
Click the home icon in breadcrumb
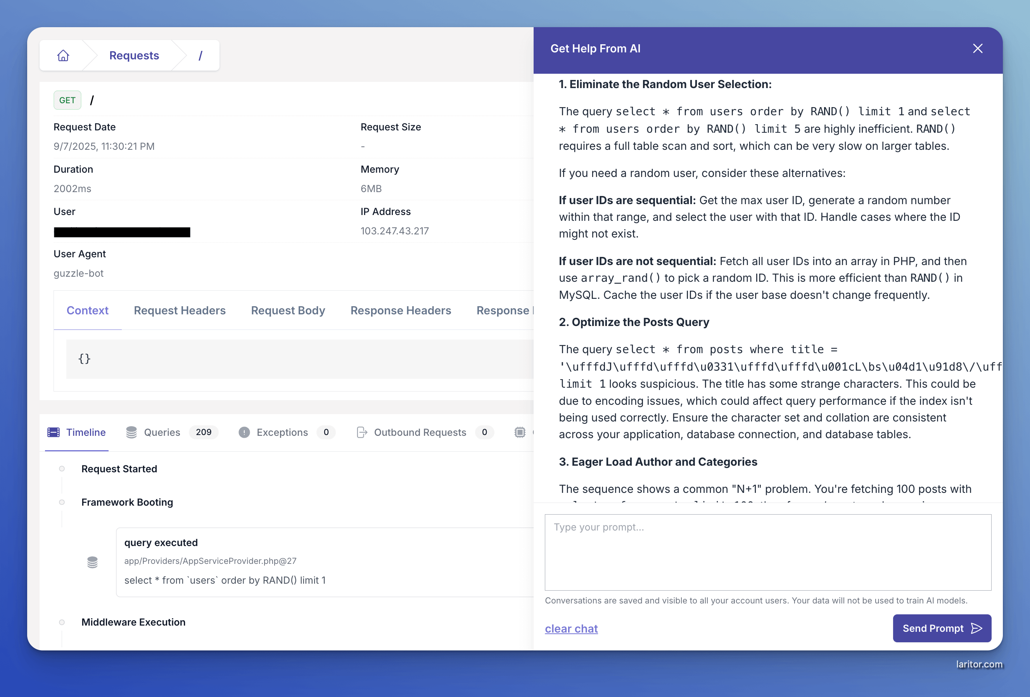(63, 55)
